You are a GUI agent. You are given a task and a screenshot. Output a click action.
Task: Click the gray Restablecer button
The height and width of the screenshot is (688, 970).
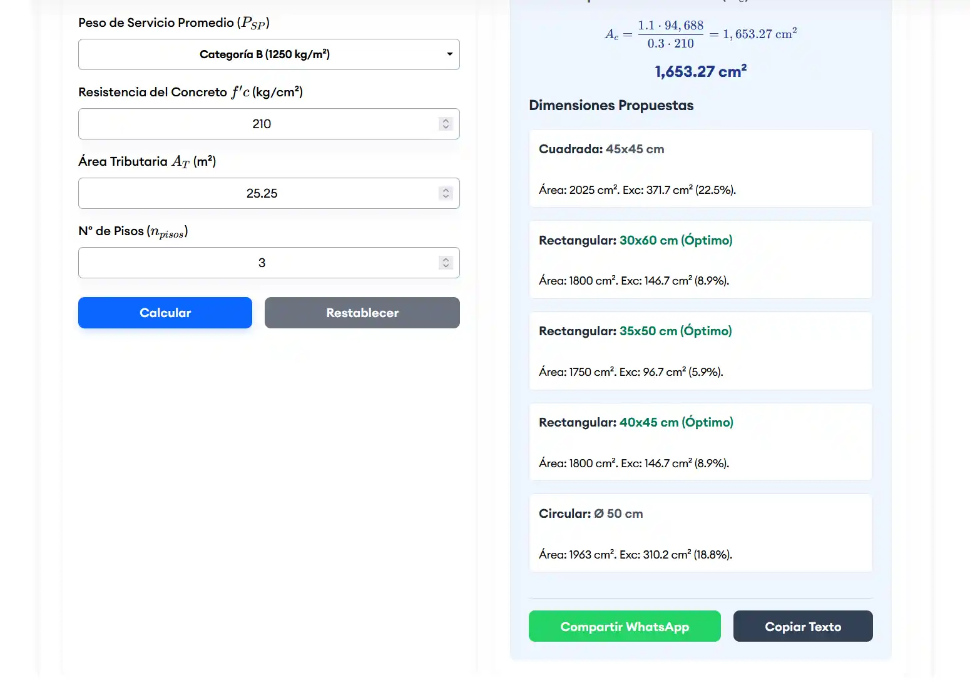362,313
